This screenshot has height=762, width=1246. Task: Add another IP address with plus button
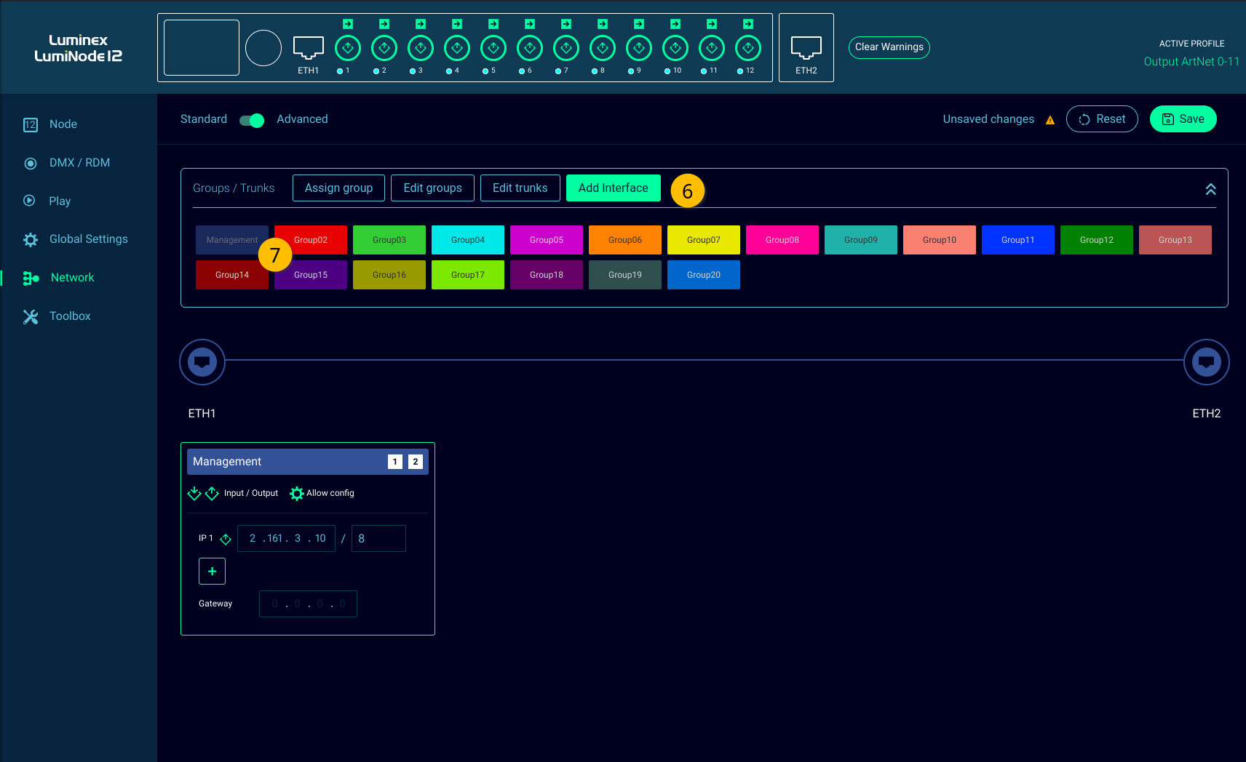coord(212,571)
